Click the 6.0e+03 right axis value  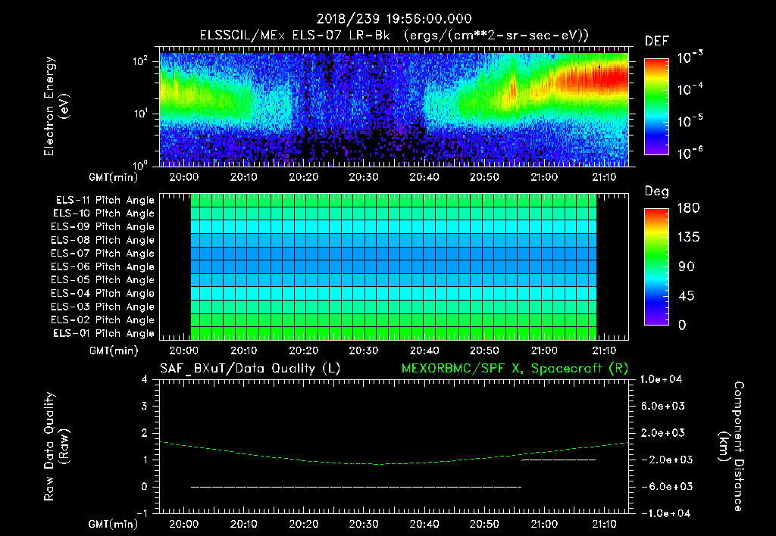coord(663,406)
